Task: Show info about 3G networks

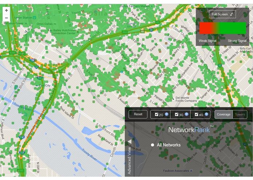Action: pos(186,114)
